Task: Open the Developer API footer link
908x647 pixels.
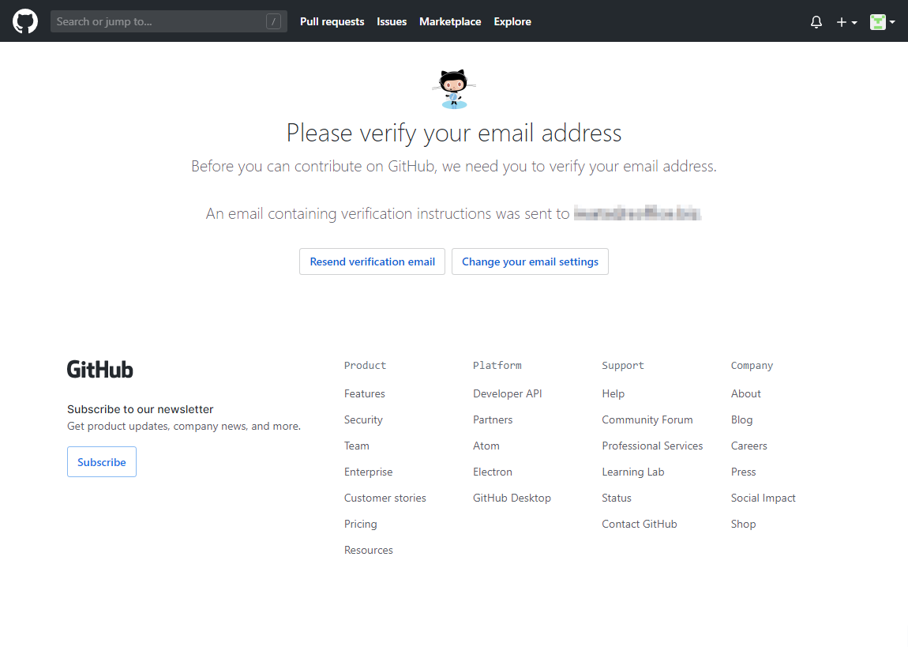Action: pyautogui.click(x=507, y=393)
